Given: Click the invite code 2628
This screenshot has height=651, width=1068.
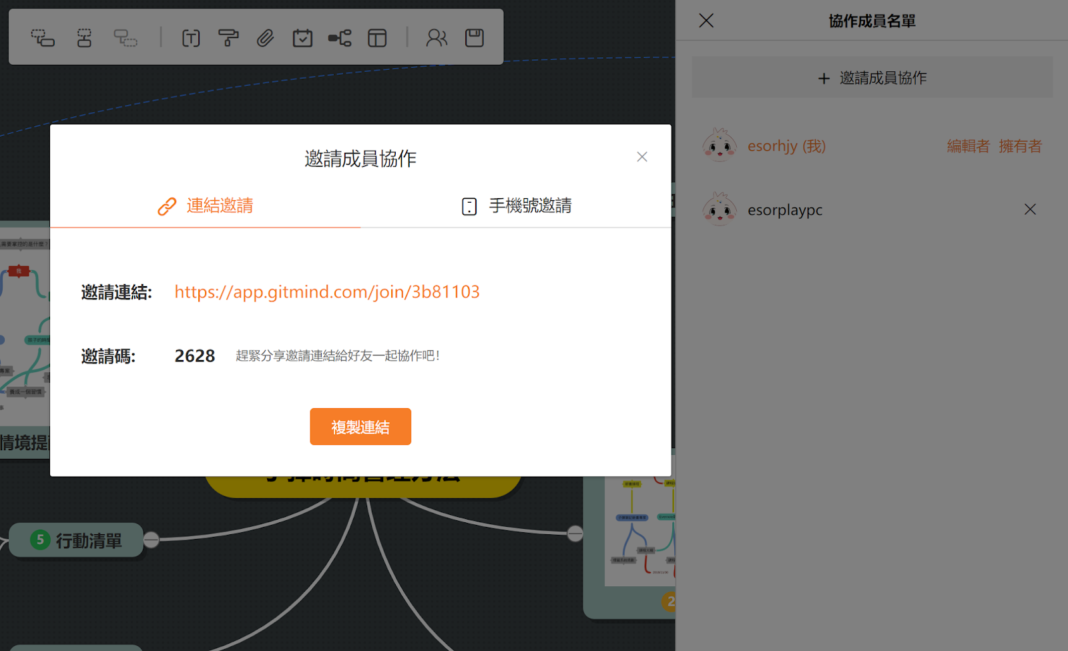Looking at the screenshot, I should tap(195, 356).
